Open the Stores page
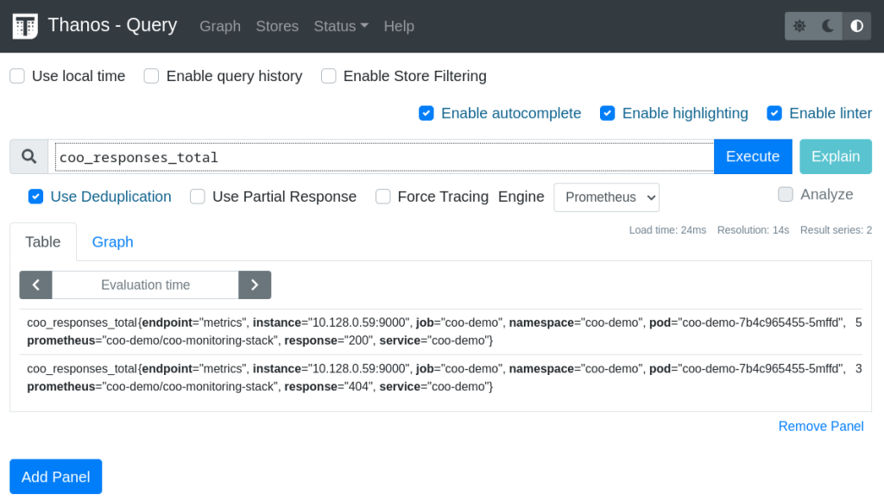The height and width of the screenshot is (500, 884). [277, 26]
